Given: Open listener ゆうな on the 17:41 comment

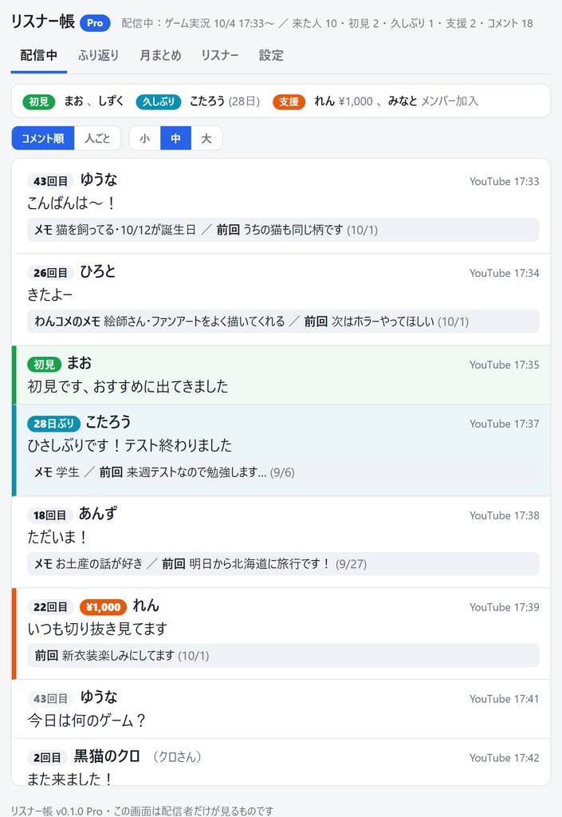Looking at the screenshot, I should pyautogui.click(x=99, y=697).
